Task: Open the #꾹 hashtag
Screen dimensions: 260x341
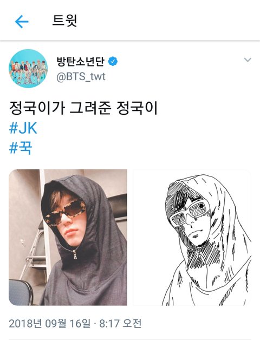Action: [x=21, y=148]
